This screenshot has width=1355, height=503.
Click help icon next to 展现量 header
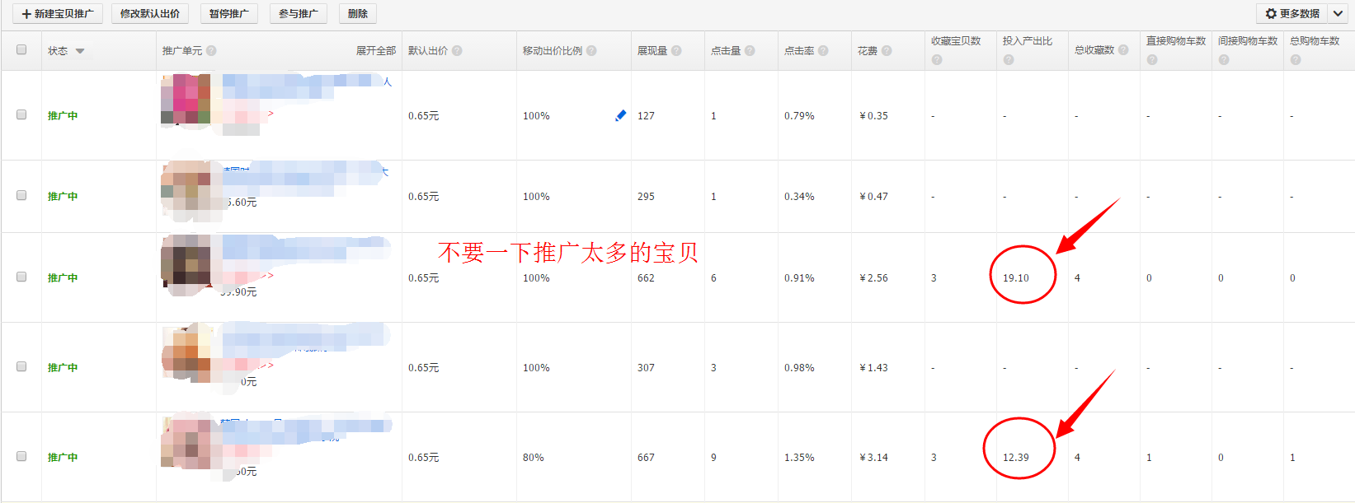pos(676,51)
